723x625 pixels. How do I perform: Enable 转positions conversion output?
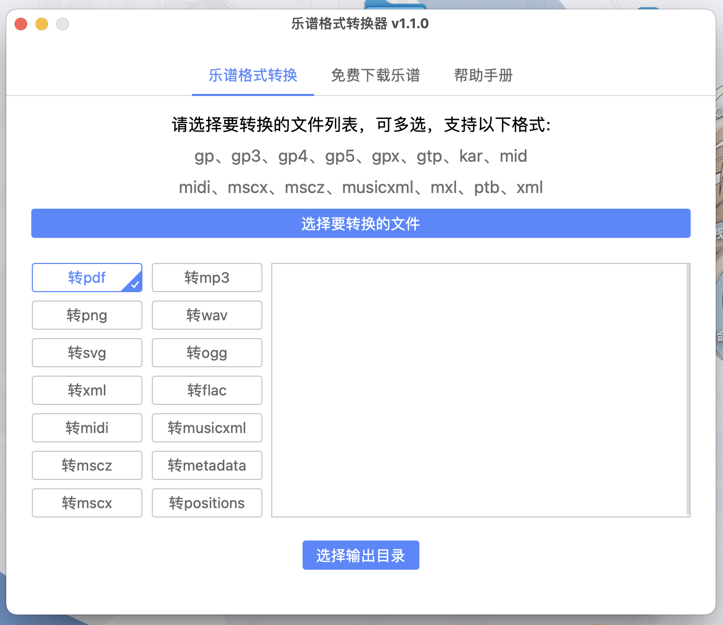click(207, 503)
